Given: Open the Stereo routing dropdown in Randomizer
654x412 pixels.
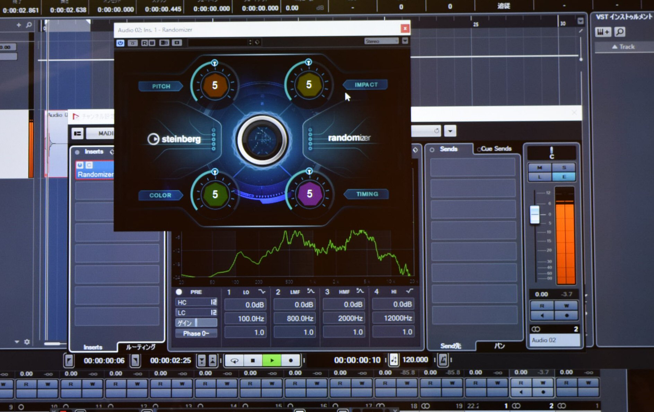Looking at the screenshot, I should pyautogui.click(x=381, y=41).
